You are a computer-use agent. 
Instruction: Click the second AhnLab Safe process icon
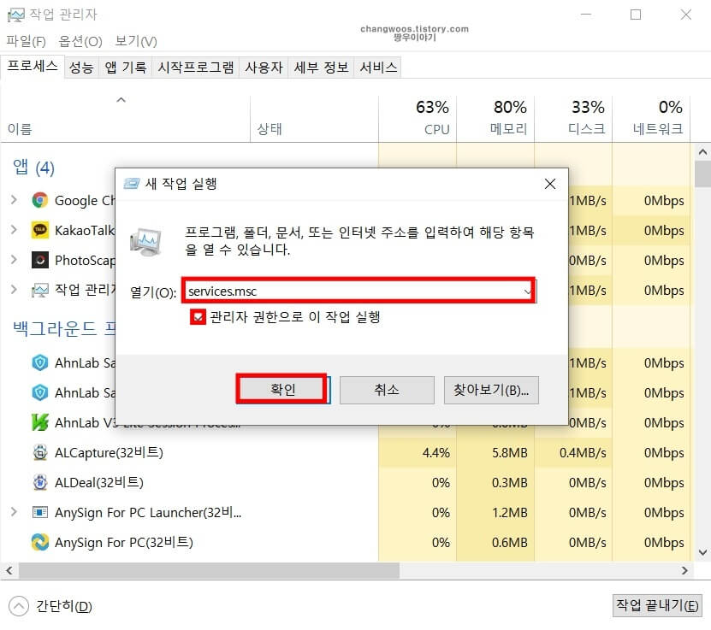(40, 392)
